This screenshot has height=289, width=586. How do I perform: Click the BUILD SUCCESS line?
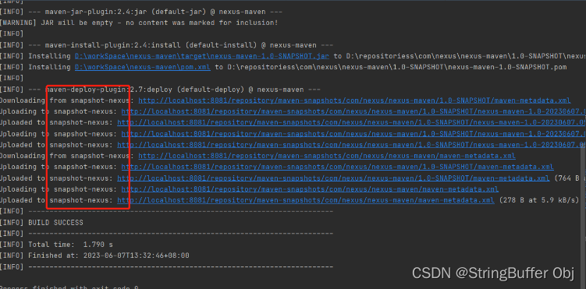(x=42, y=223)
